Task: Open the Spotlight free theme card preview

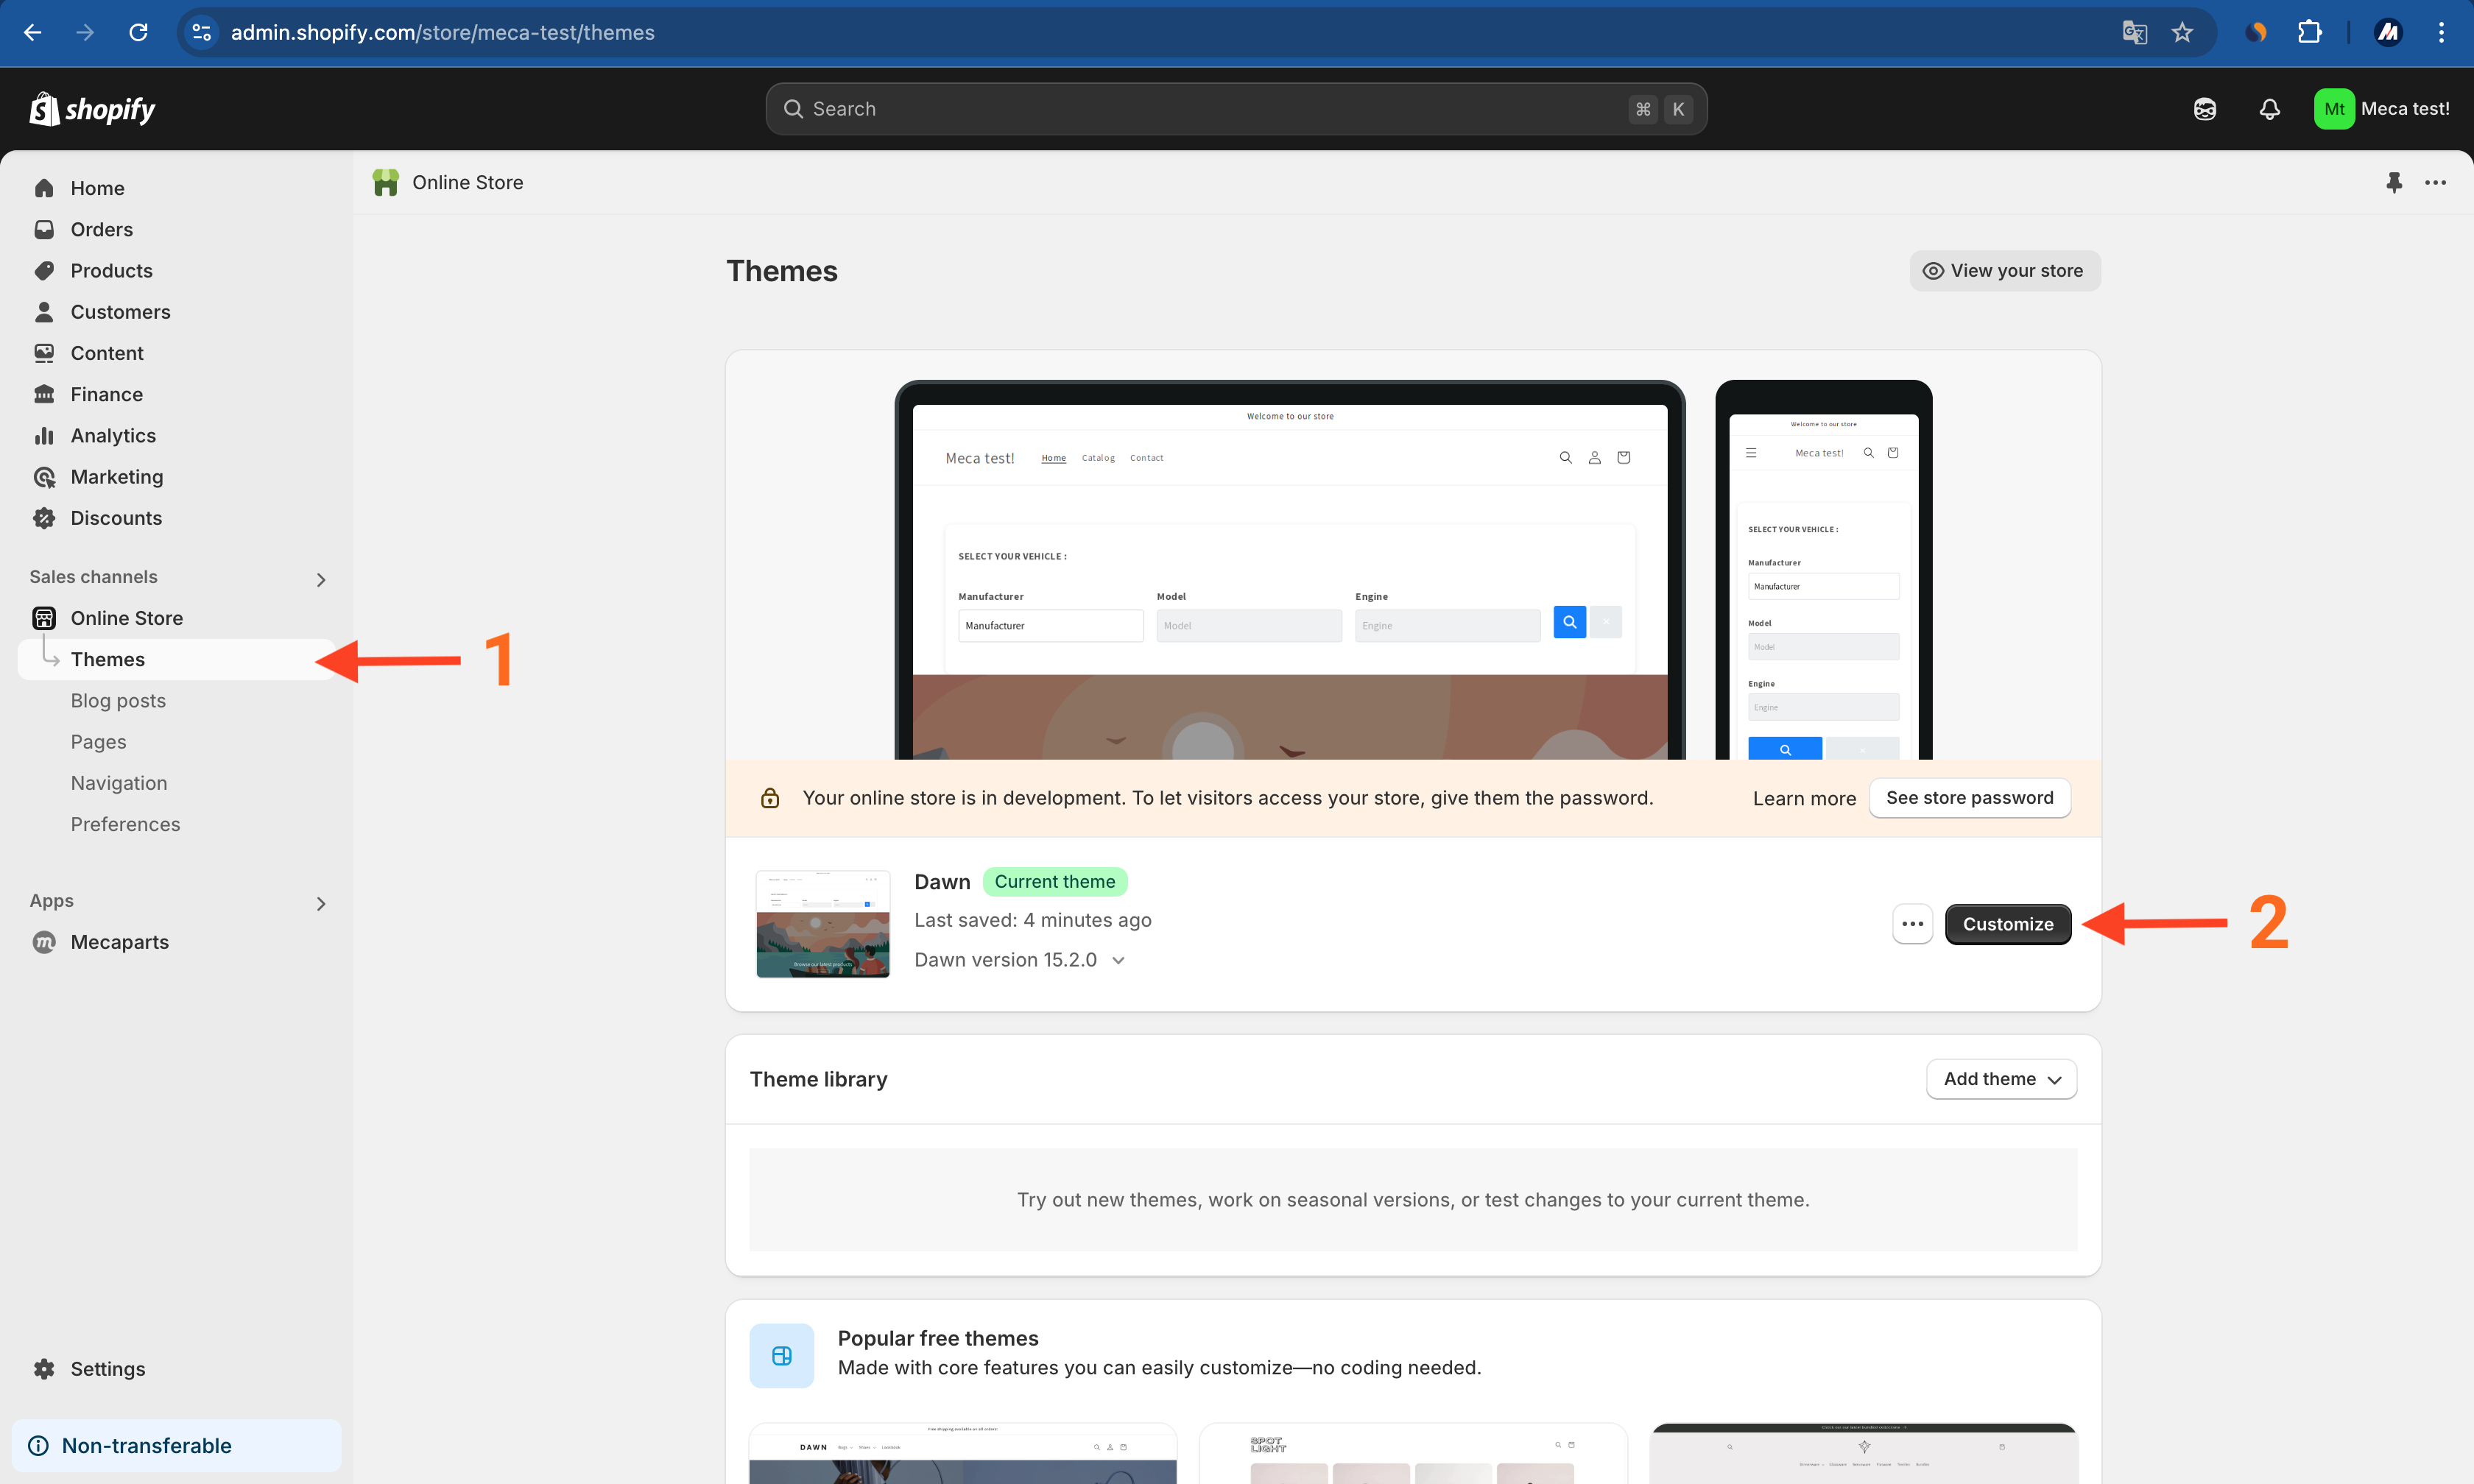Action: click(1412, 1454)
